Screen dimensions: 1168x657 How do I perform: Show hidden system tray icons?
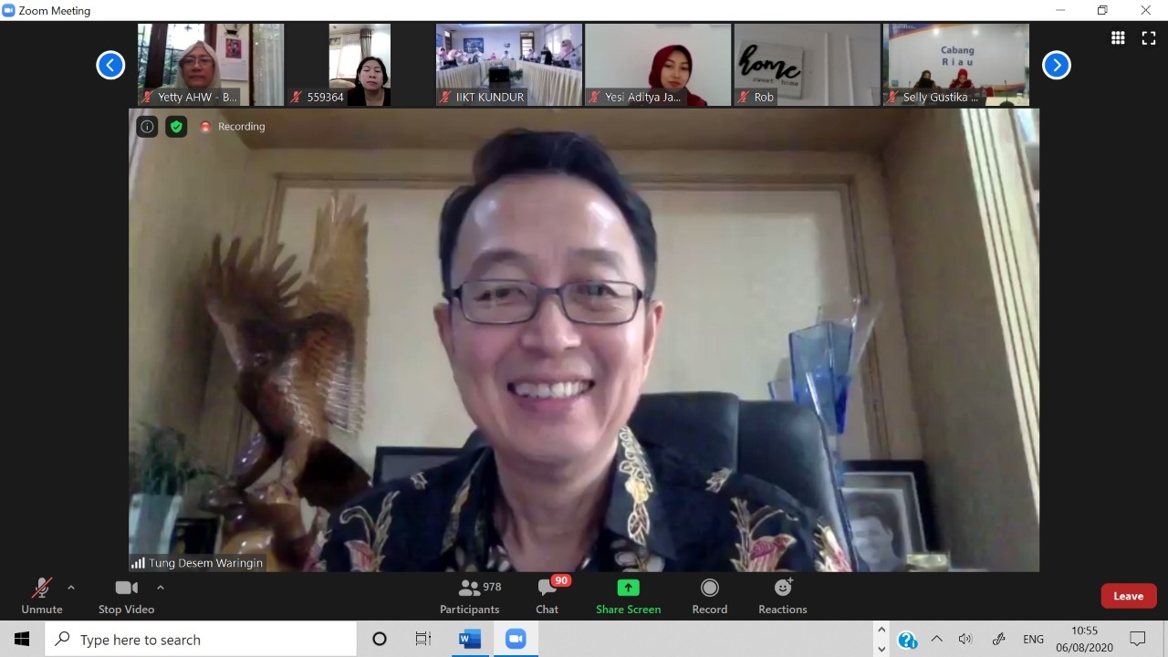click(x=936, y=639)
